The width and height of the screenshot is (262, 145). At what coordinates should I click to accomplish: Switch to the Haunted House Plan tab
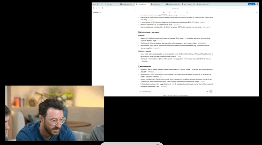point(173,4)
